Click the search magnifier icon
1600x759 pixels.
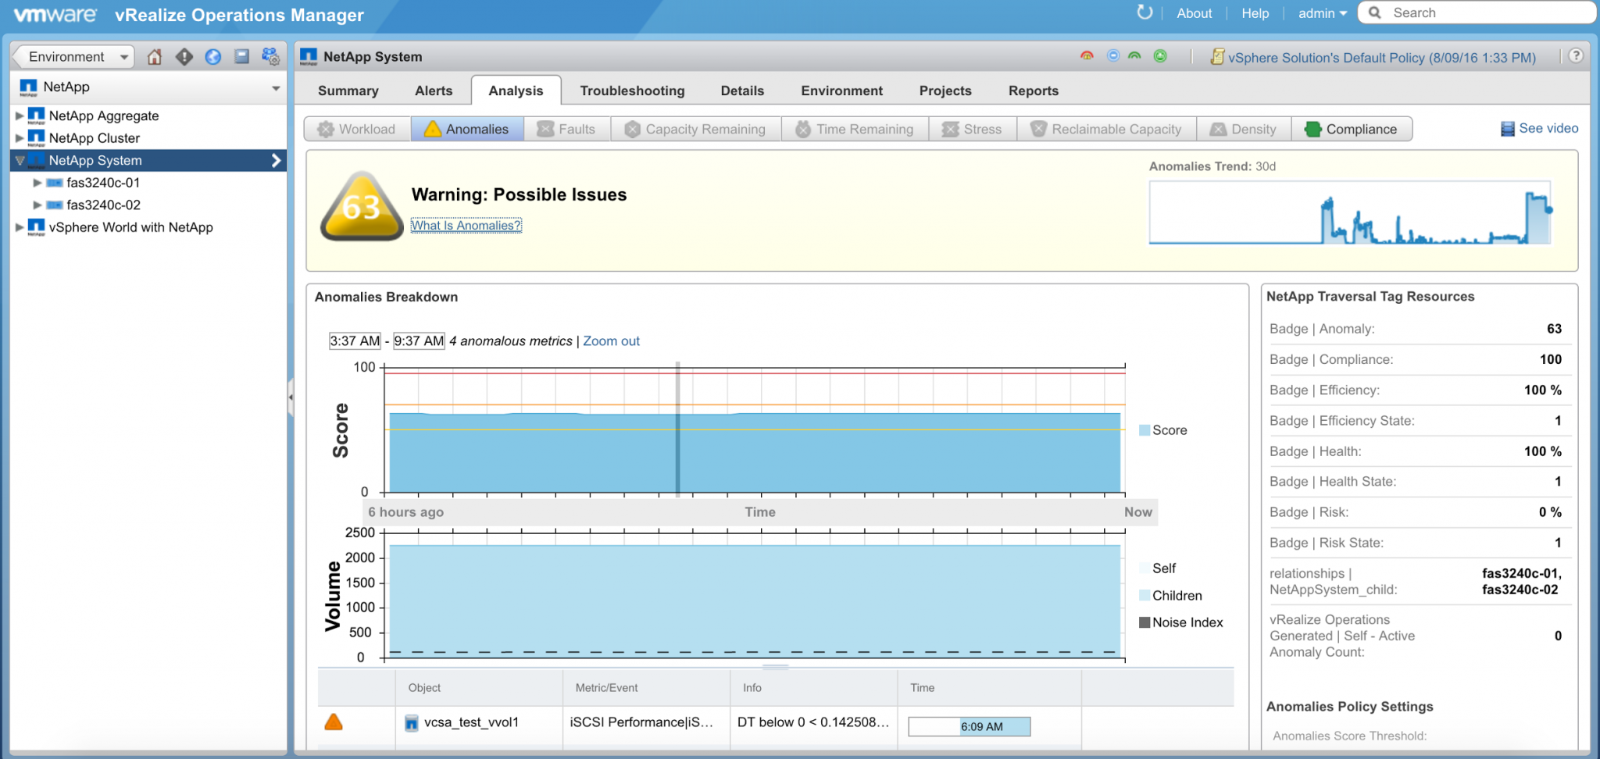[x=1375, y=12]
